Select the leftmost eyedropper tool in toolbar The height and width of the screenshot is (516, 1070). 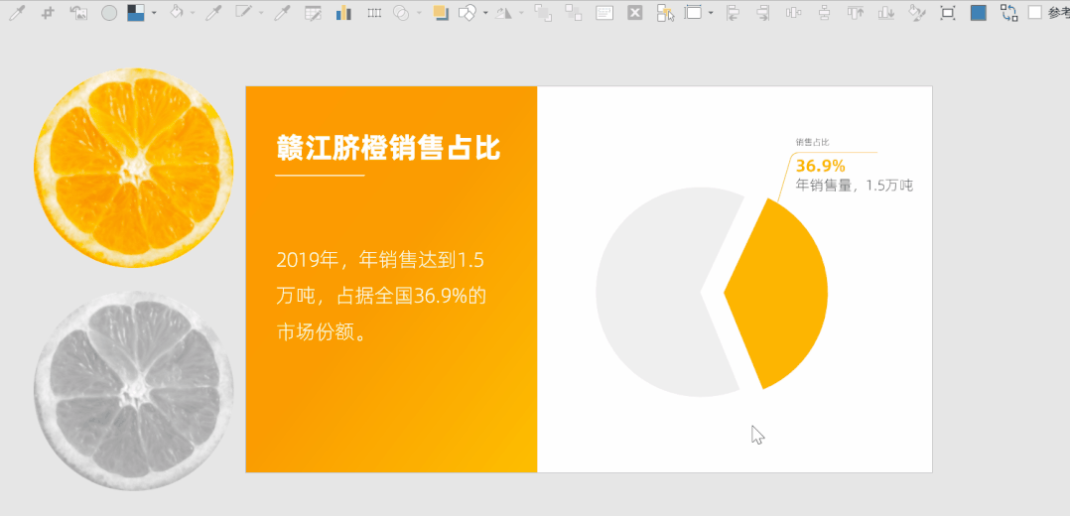[16, 12]
